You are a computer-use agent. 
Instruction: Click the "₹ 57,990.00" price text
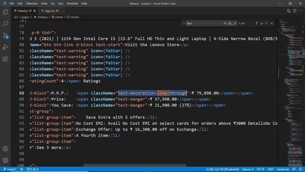[163, 99]
